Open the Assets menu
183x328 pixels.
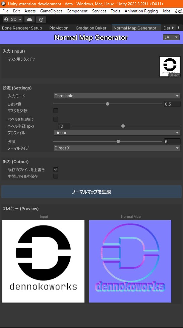point(30,11)
